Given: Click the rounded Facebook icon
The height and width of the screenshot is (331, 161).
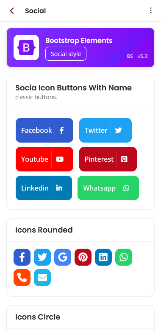Looking at the screenshot, I should pyautogui.click(x=22, y=257).
